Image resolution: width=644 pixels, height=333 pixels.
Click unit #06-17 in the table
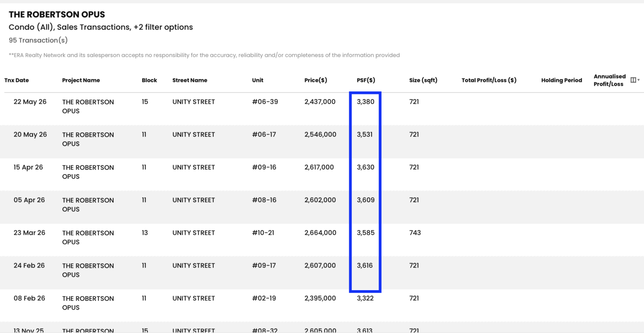click(264, 135)
